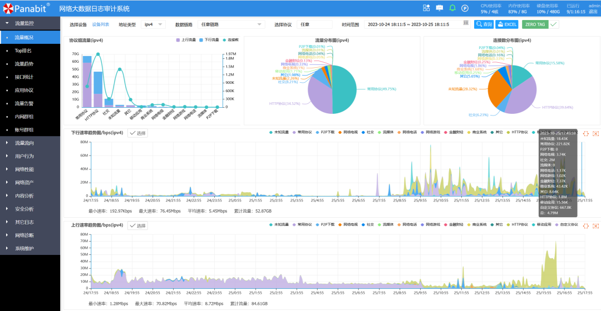Toggle 常用协议 legend in downstream chart

point(302,132)
